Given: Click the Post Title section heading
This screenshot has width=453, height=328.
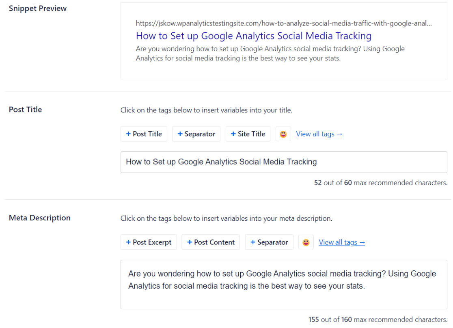Looking at the screenshot, I should 26,110.
